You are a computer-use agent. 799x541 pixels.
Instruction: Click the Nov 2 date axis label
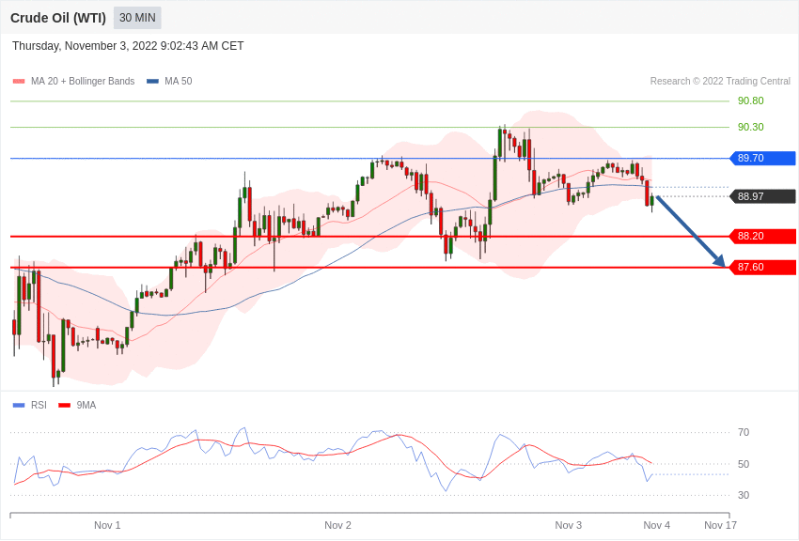tap(337, 525)
